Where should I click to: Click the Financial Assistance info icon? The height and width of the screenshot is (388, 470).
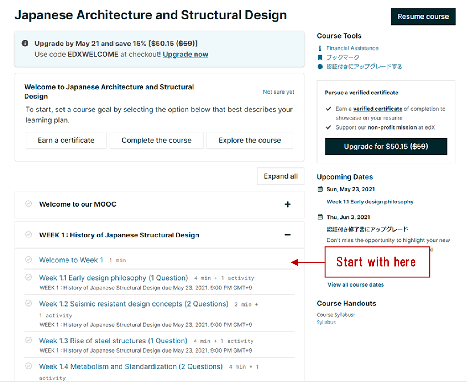(x=320, y=48)
